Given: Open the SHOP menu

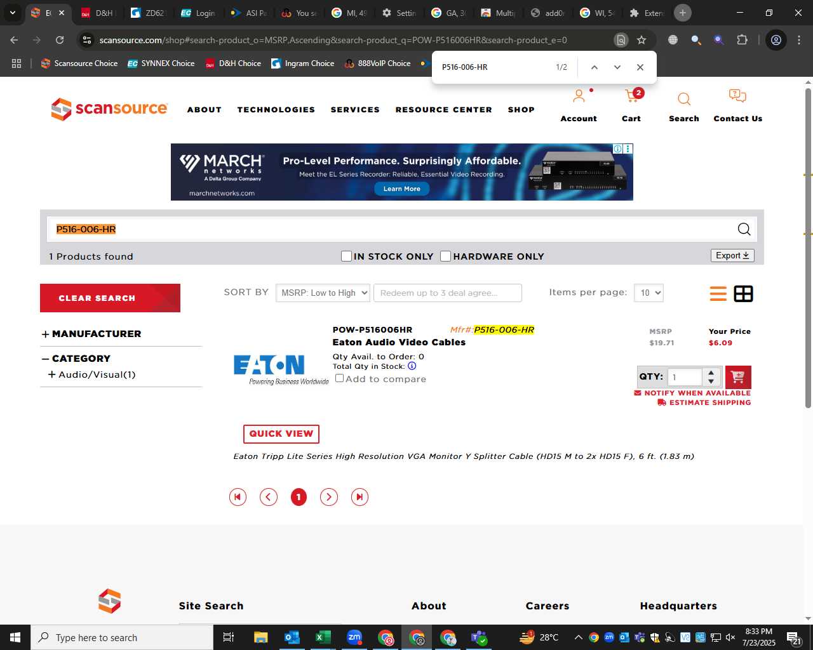Looking at the screenshot, I should (x=521, y=110).
